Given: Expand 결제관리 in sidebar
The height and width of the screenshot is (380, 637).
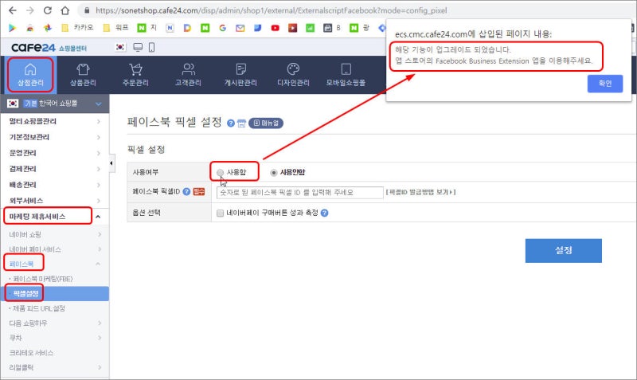Looking at the screenshot, I should click(55, 169).
